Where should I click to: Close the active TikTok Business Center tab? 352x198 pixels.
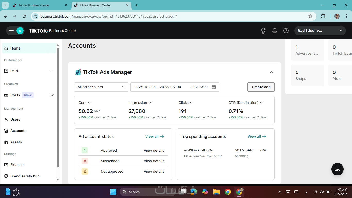coord(128,5)
